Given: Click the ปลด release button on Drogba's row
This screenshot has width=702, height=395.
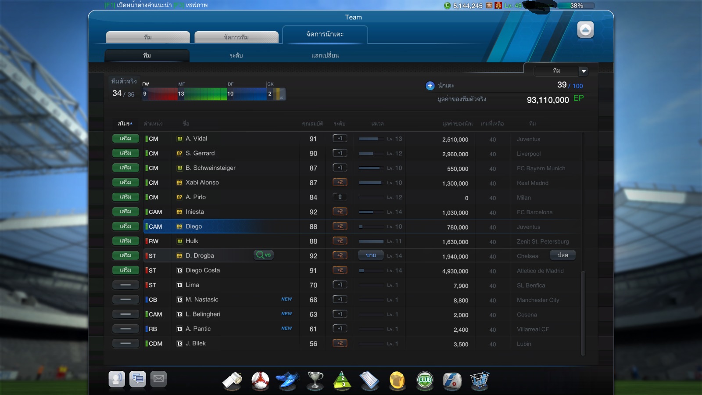Looking at the screenshot, I should (563, 255).
